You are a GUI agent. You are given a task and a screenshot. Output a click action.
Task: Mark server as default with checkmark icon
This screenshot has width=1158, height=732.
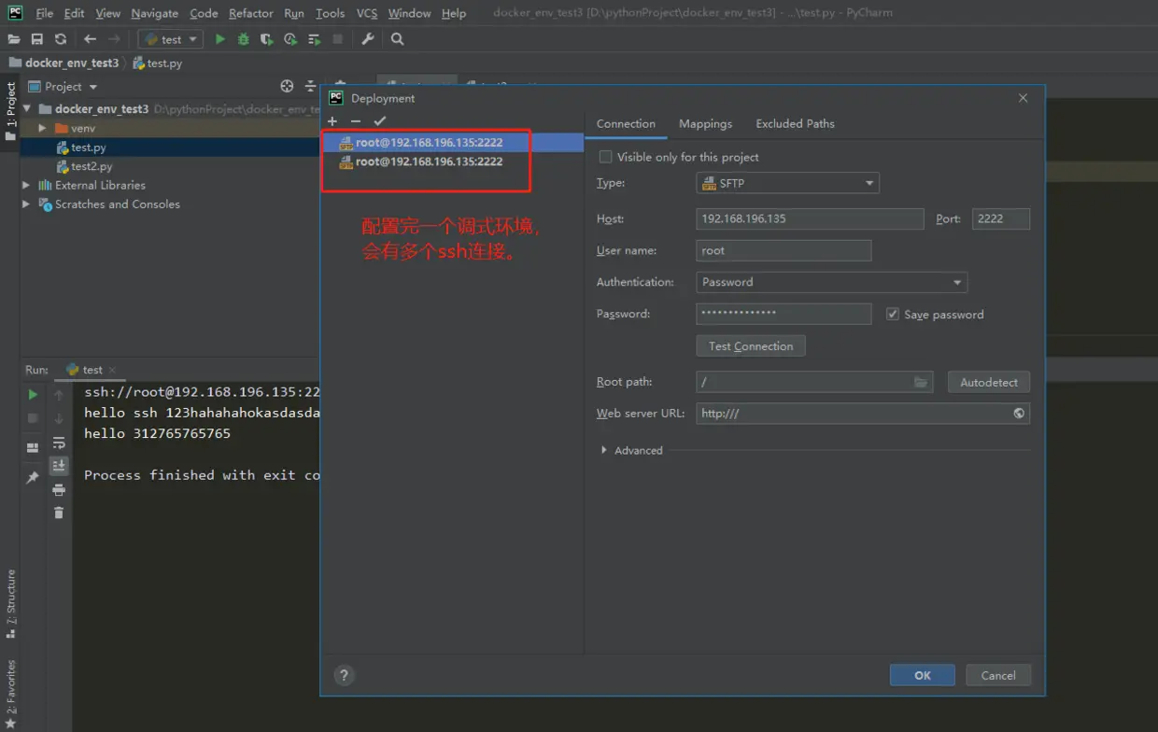379,121
